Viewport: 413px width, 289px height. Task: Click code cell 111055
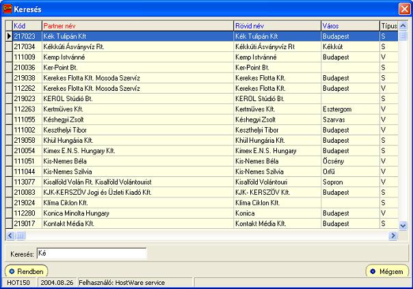[27, 120]
